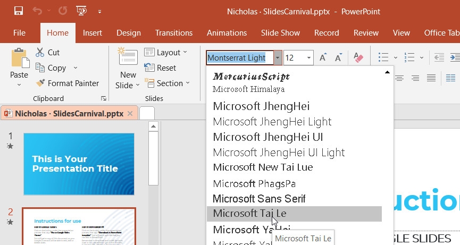
Task: Expand the Paste options arrow
Action: [19, 85]
